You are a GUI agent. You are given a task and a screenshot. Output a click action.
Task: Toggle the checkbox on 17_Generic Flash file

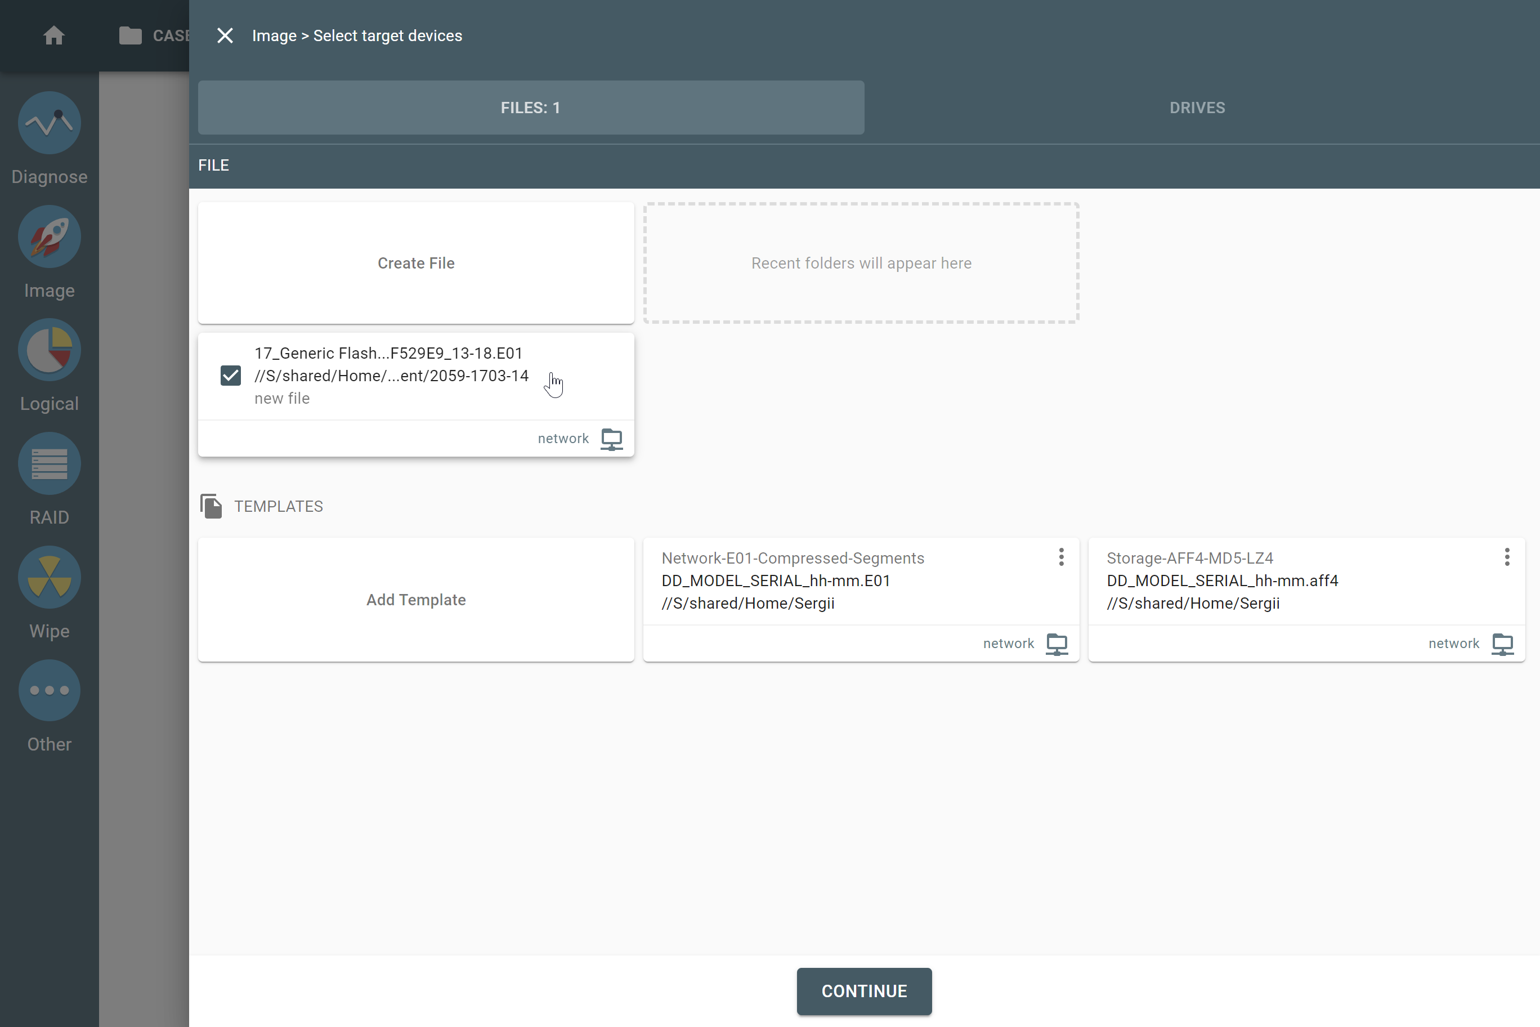[230, 375]
